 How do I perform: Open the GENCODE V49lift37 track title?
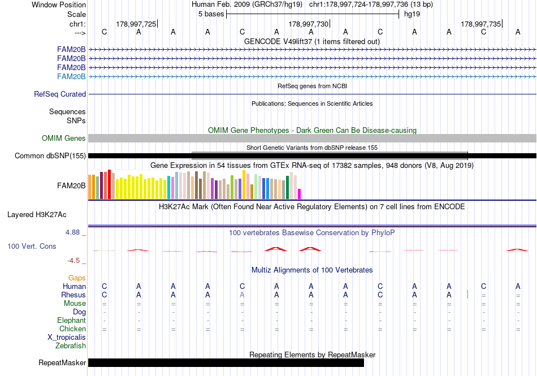(x=311, y=42)
